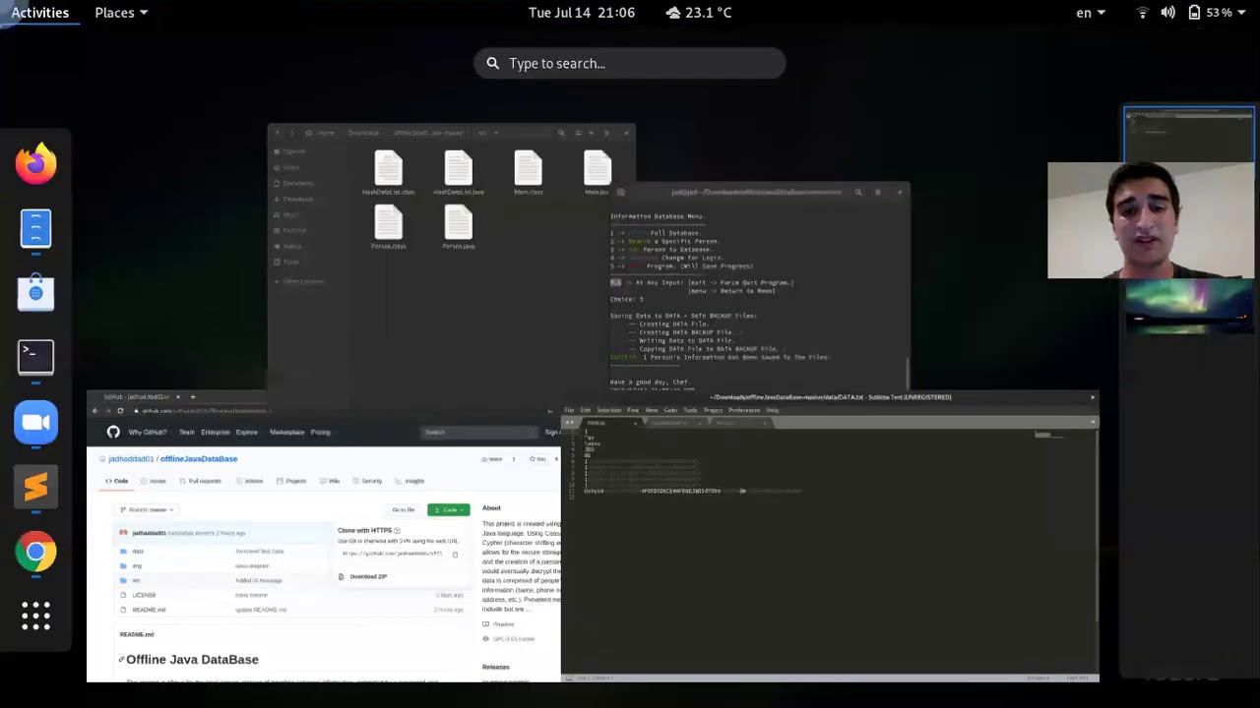Select Person.class file in Files window
This screenshot has width=1260, height=708.
tap(389, 227)
